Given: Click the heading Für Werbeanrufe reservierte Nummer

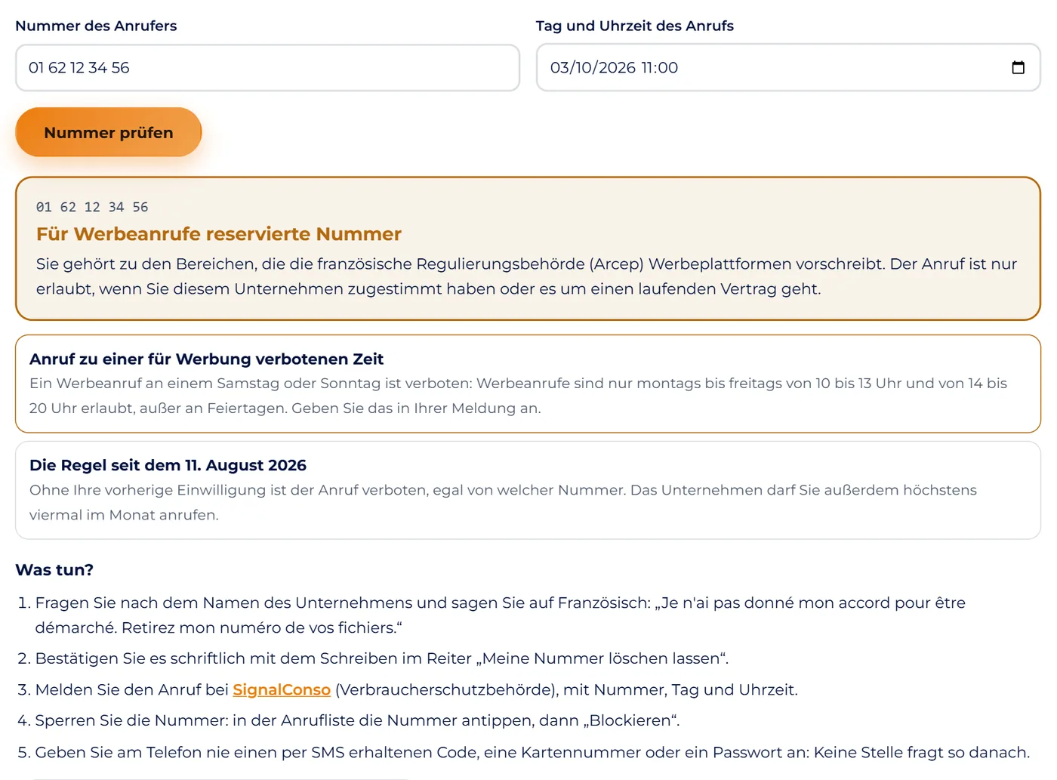Looking at the screenshot, I should [x=219, y=234].
